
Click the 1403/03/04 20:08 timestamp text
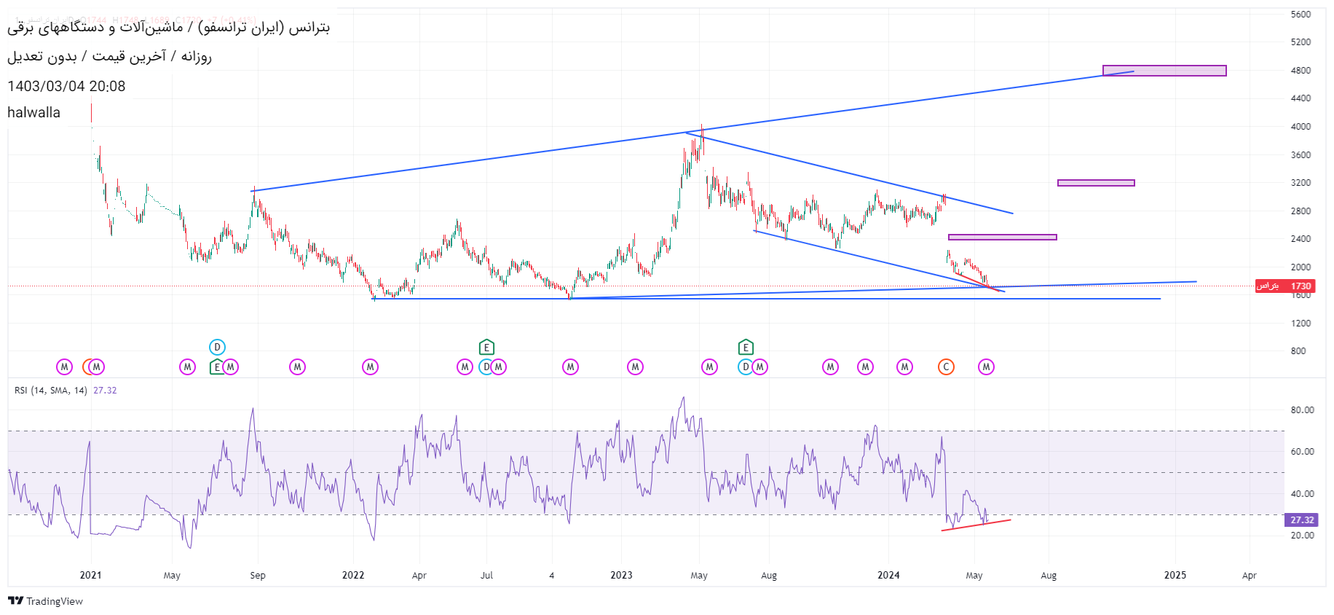pyautogui.click(x=66, y=86)
